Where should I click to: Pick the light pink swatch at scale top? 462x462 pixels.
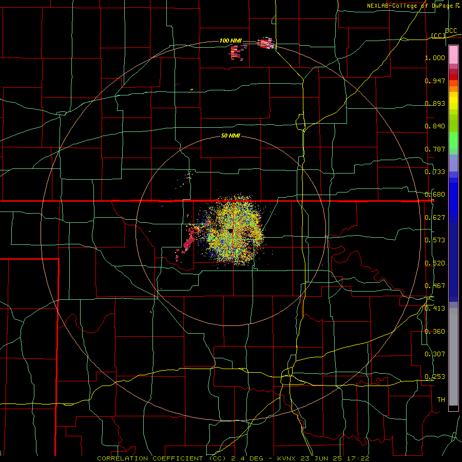coord(453,55)
